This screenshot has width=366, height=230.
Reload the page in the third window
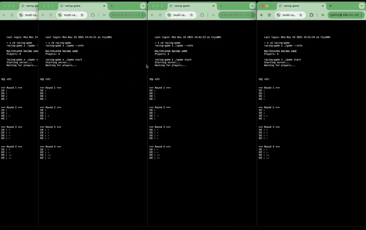point(160,15)
